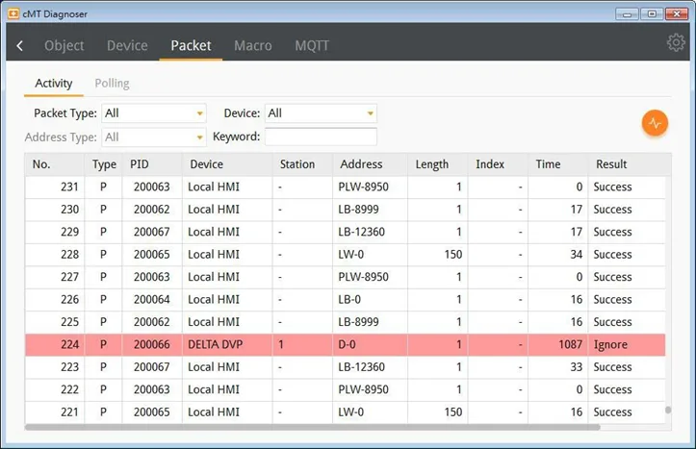Open the Macro tab
The width and height of the screenshot is (696, 449).
pos(253,45)
